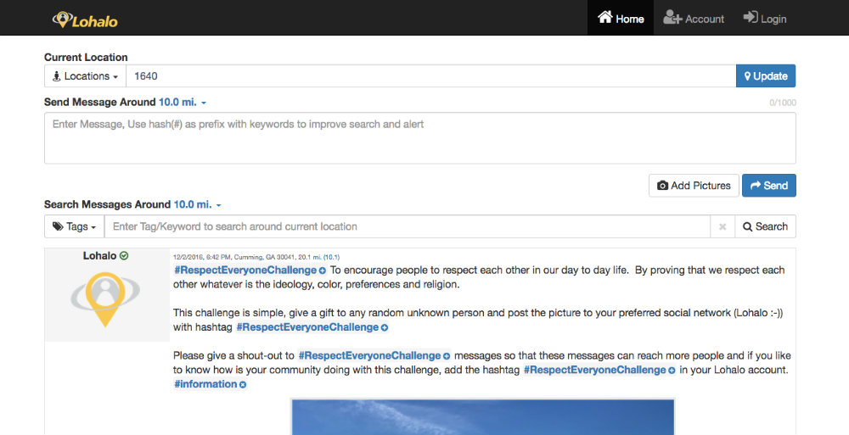Open the Lohalo user name on post

(99, 256)
